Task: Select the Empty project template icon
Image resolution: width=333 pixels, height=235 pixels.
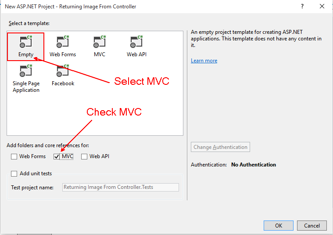Action: point(26,42)
